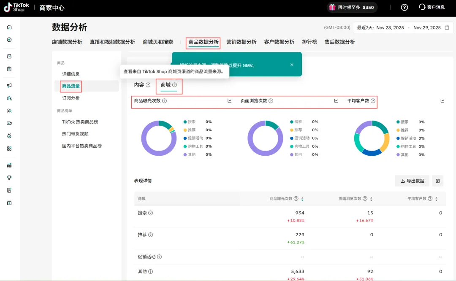Switch to the 内容 tab
The height and width of the screenshot is (281, 456).
click(139, 85)
